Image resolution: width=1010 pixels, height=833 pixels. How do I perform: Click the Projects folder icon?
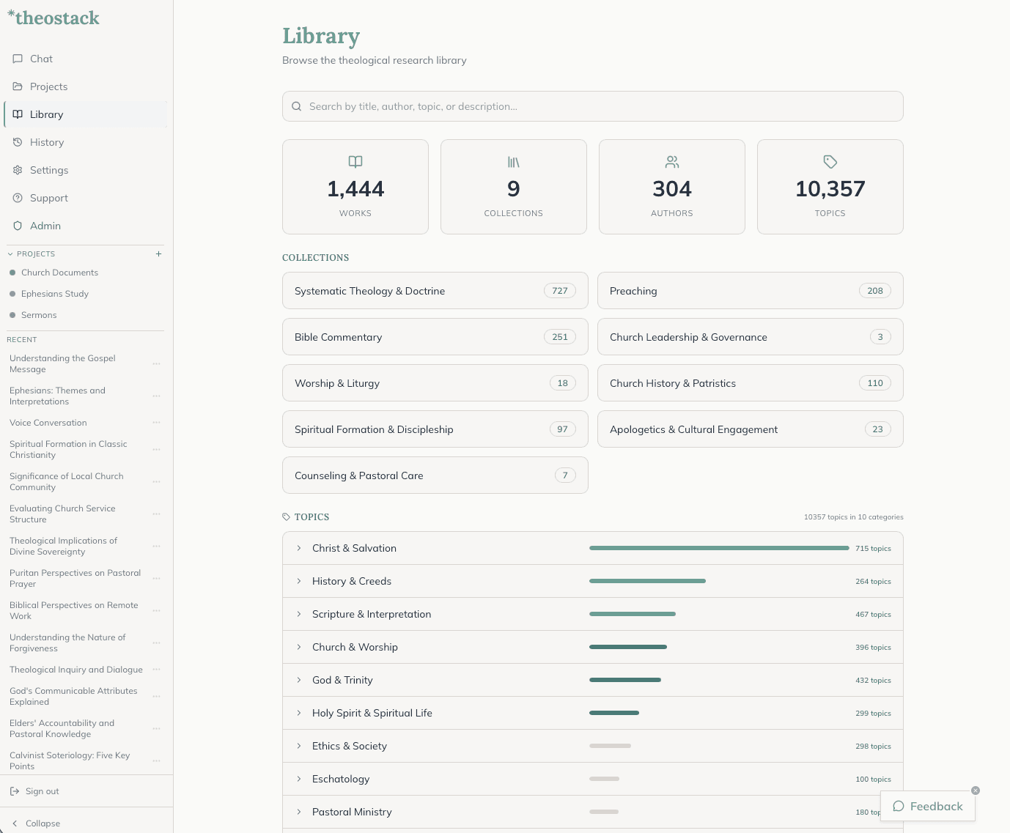(x=18, y=86)
